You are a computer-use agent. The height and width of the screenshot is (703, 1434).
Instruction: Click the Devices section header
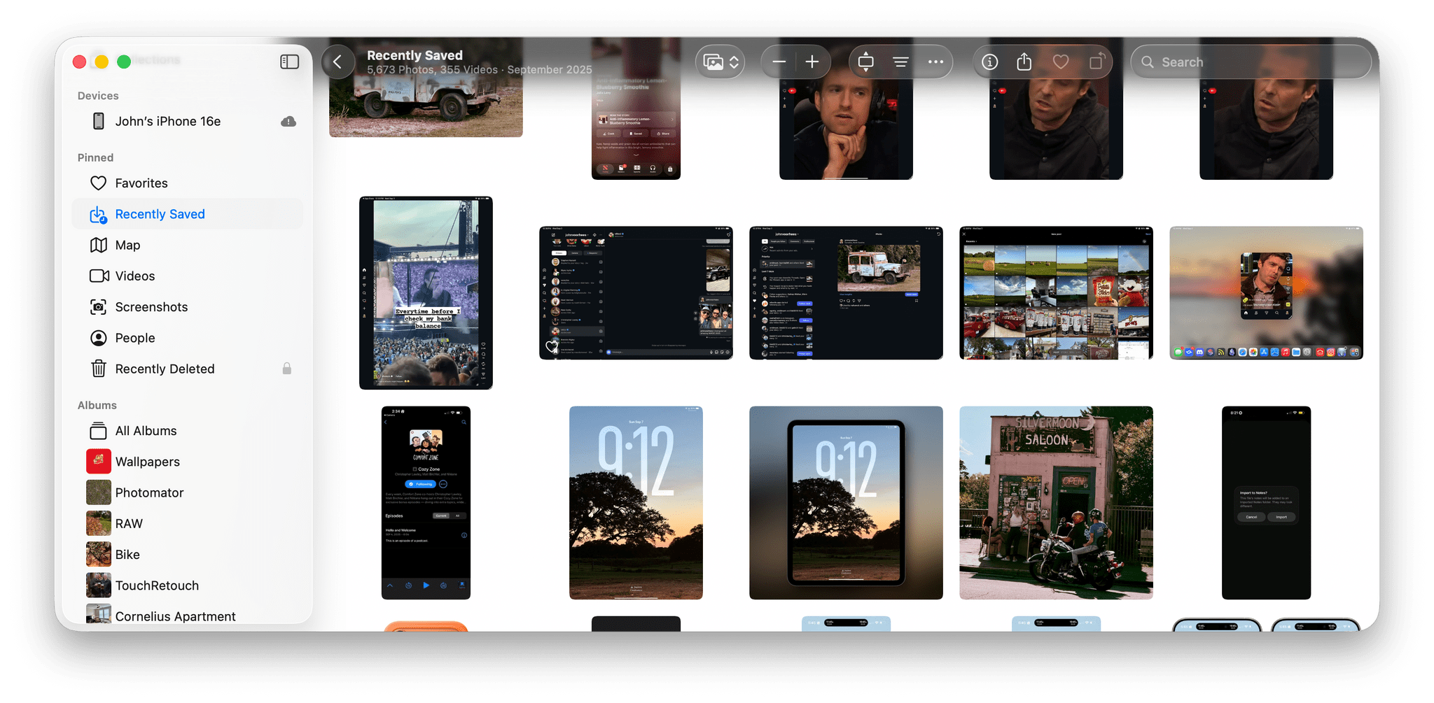[98, 96]
